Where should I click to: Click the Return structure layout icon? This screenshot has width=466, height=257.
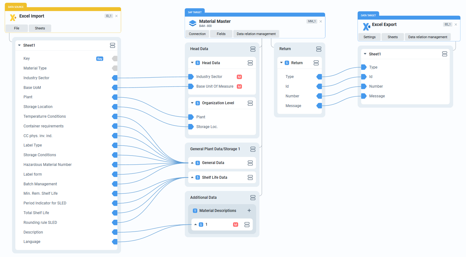click(x=316, y=63)
